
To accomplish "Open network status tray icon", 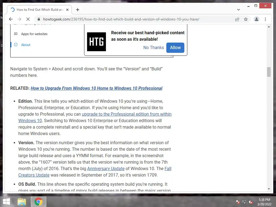I will click(244, 202).
